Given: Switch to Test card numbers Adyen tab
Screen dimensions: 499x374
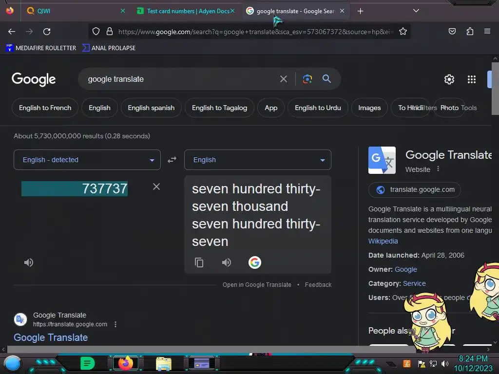Looking at the screenshot, I should pos(185,11).
